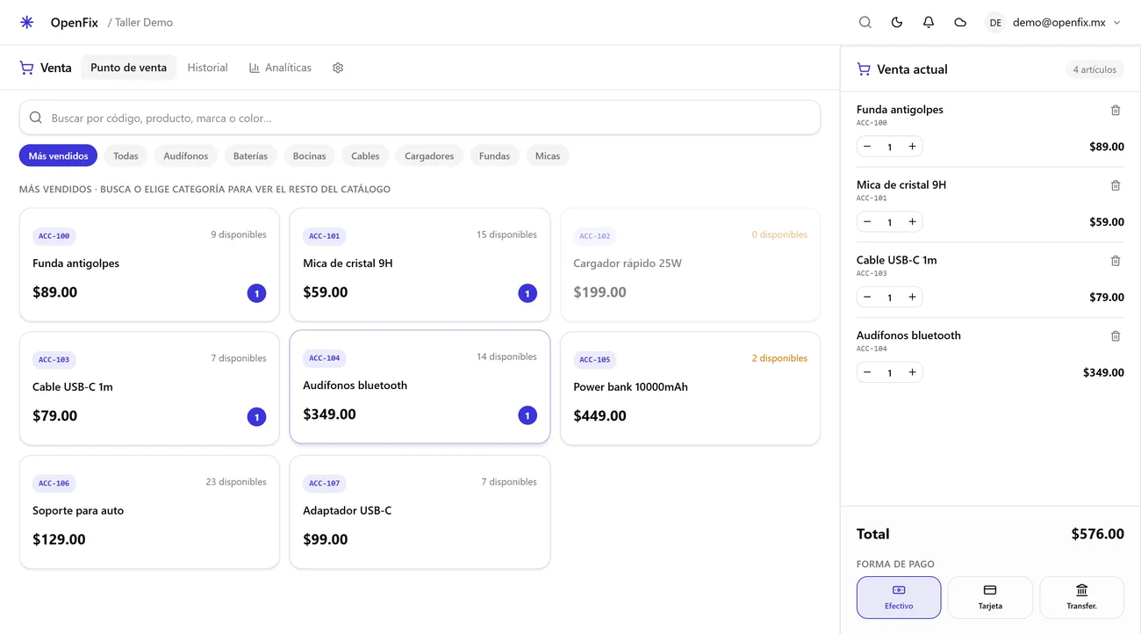This screenshot has height=634, width=1141.
Task: Remove Audífonos bluetooth using trash icon
Action: point(1116,336)
